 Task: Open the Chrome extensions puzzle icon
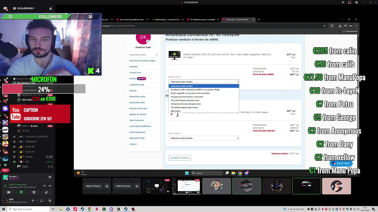(x=332, y=26)
